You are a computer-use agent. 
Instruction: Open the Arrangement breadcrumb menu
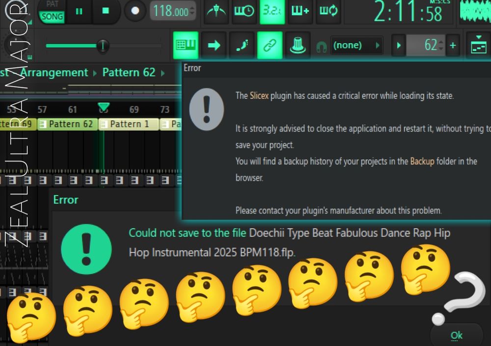coord(54,73)
